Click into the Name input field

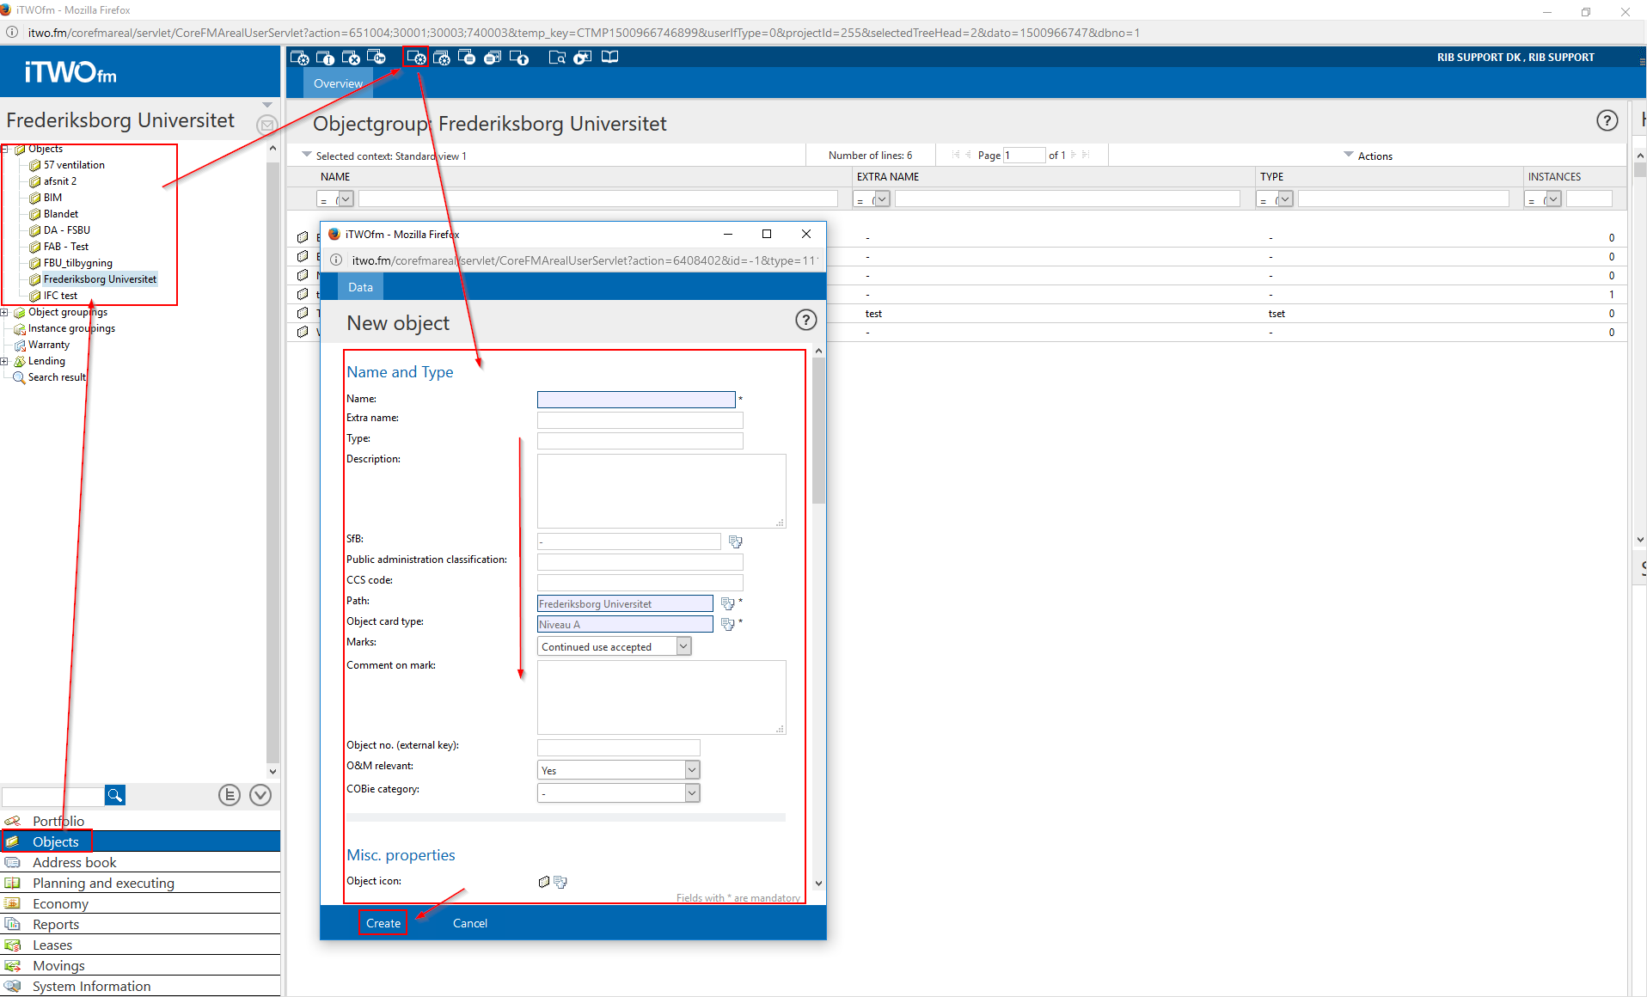pyautogui.click(x=636, y=400)
